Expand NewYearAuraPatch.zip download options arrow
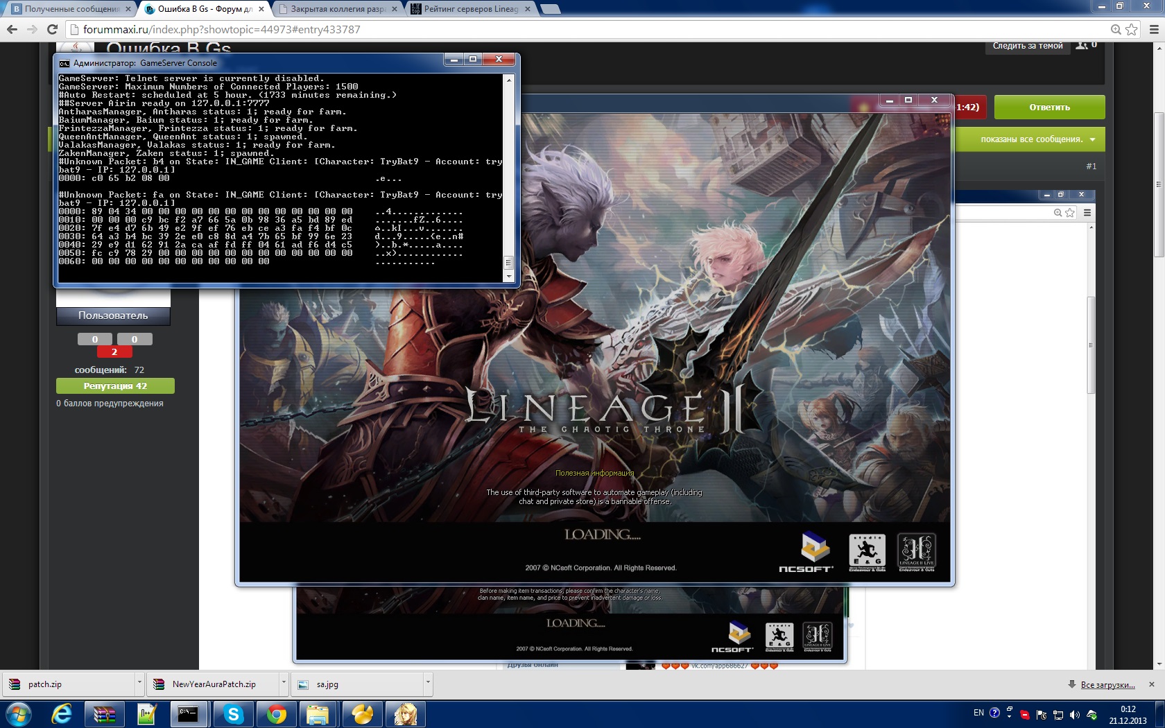Image resolution: width=1165 pixels, height=728 pixels. [284, 684]
